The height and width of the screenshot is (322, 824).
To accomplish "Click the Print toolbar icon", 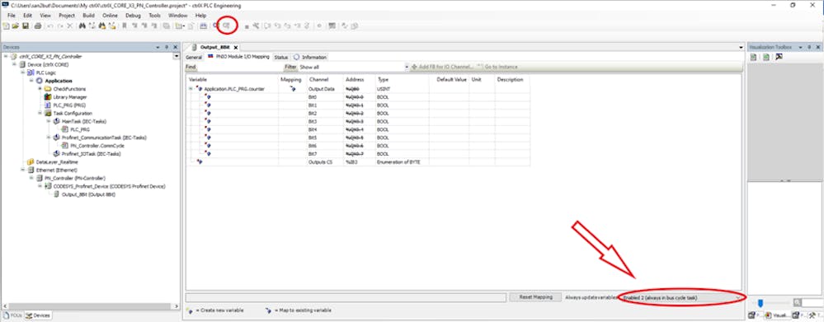I will click(x=37, y=26).
